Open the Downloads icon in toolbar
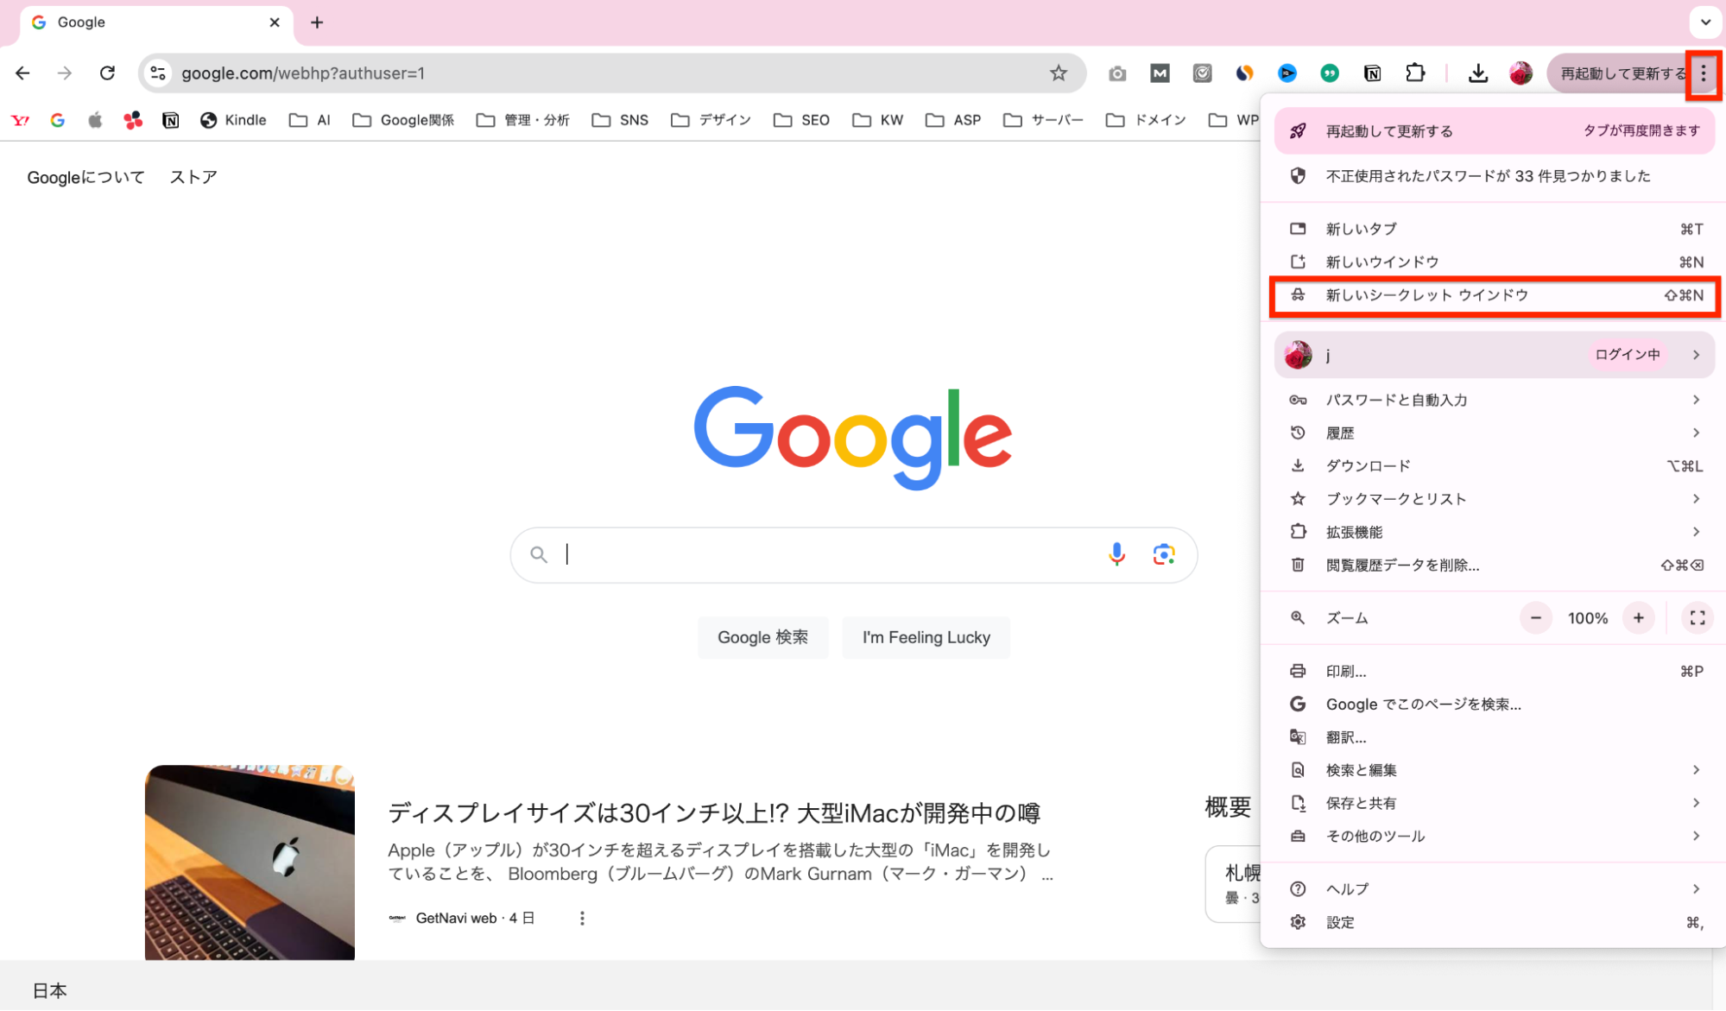1726x1011 pixels. [x=1477, y=73]
